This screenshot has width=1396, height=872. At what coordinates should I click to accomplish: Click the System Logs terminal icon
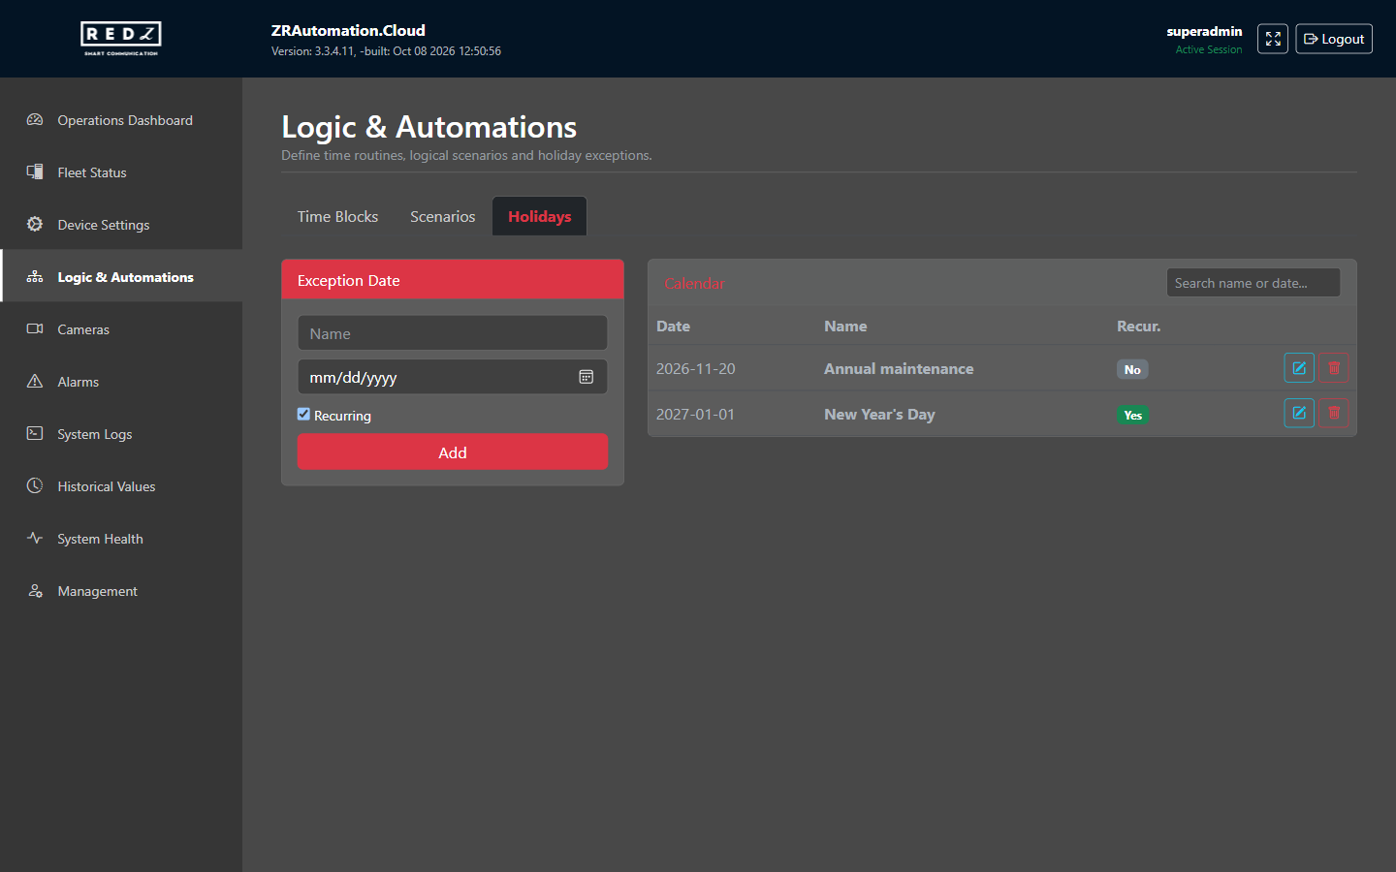tap(35, 434)
